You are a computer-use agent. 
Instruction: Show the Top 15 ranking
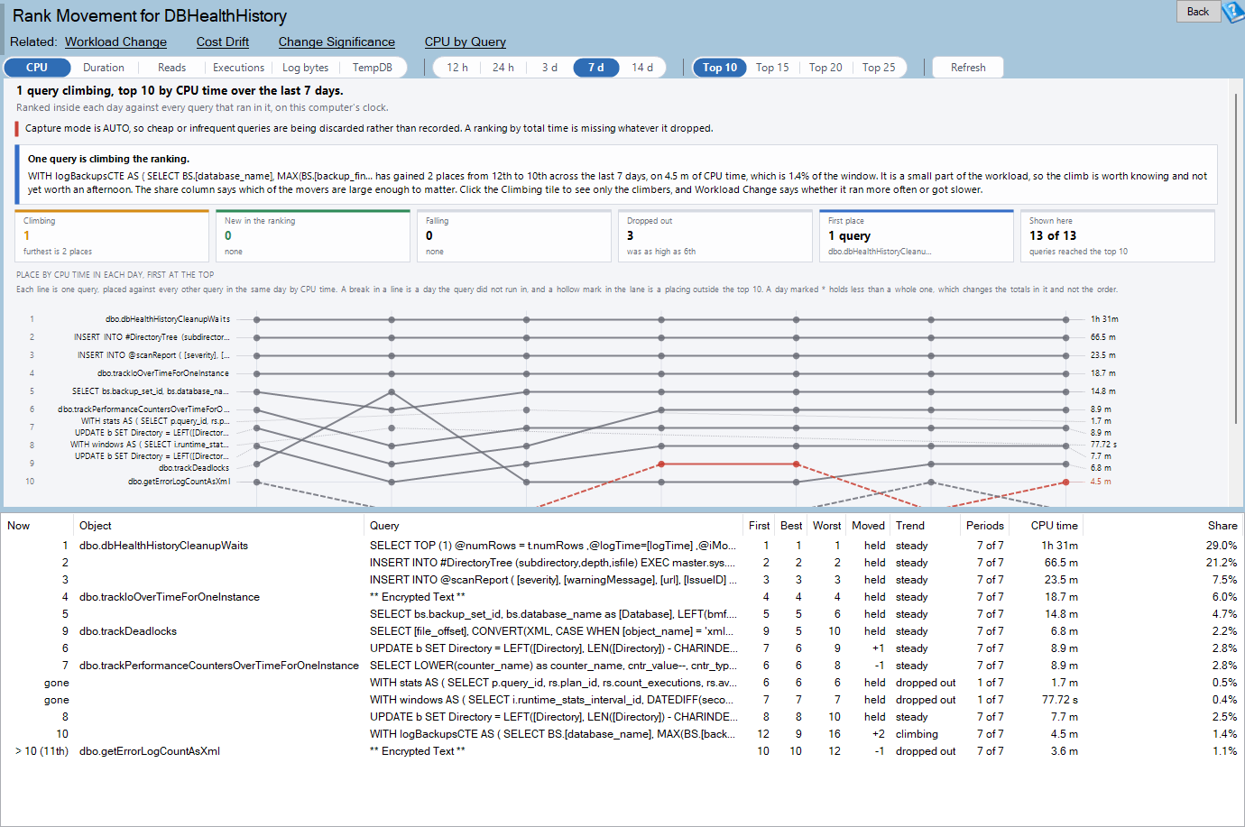coord(772,68)
